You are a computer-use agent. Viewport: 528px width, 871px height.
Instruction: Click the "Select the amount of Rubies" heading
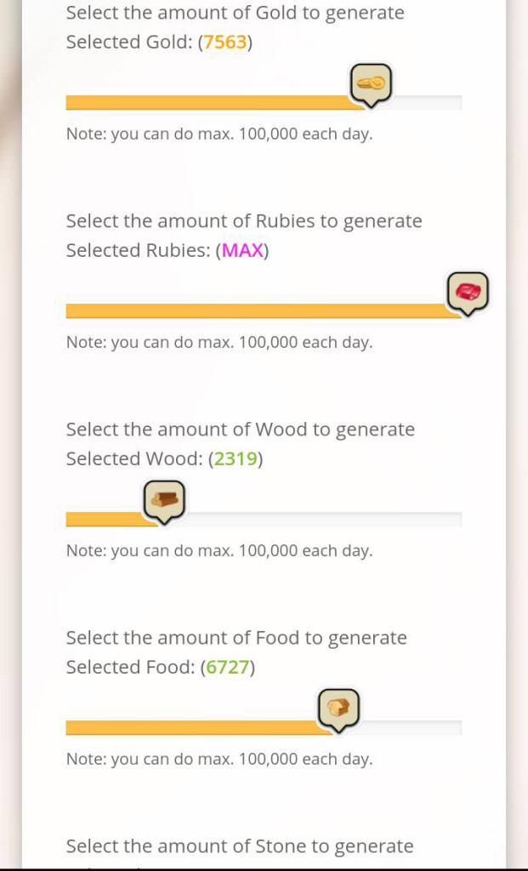point(244,221)
